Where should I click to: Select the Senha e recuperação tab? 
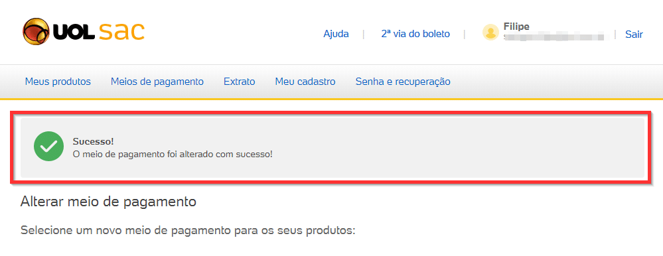point(403,82)
